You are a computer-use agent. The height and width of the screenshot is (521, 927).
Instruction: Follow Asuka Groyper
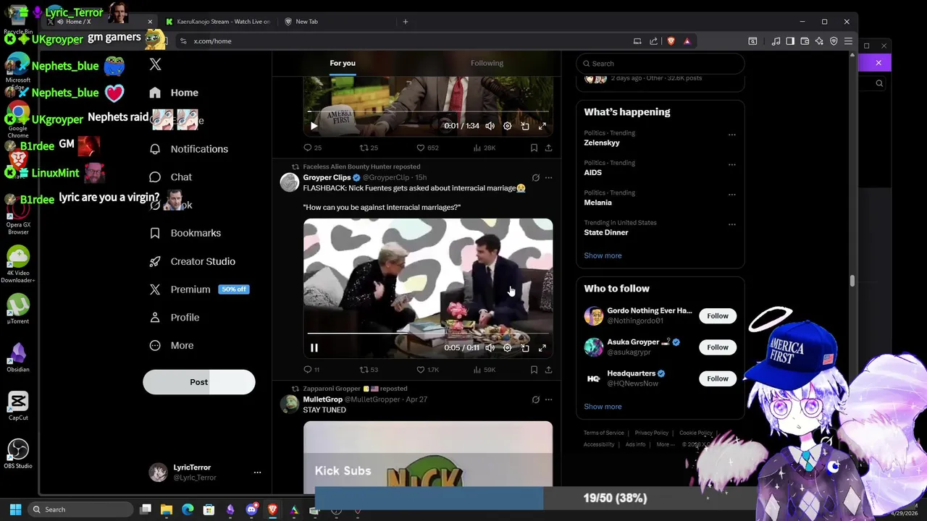click(x=718, y=347)
